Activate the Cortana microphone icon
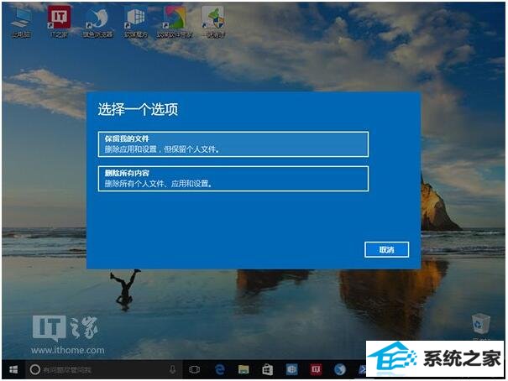 (x=172, y=369)
